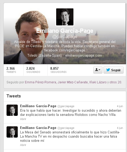Expand second tweet with Abrir
This screenshot has height=152, width=127.
[x=23, y=145]
